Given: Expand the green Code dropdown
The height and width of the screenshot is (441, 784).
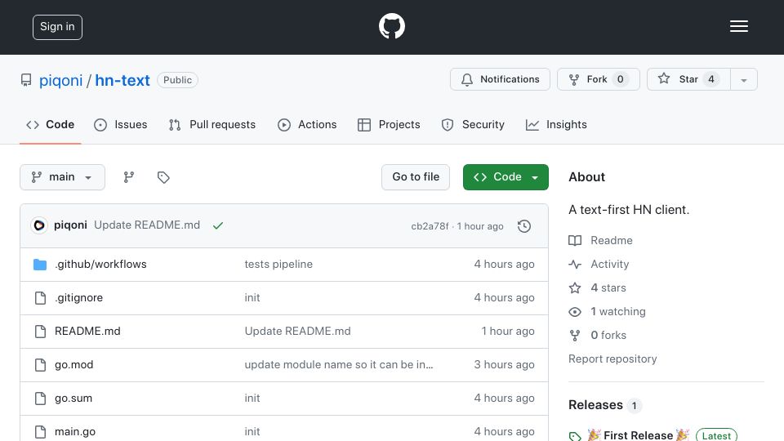Looking at the screenshot, I should 506,177.
